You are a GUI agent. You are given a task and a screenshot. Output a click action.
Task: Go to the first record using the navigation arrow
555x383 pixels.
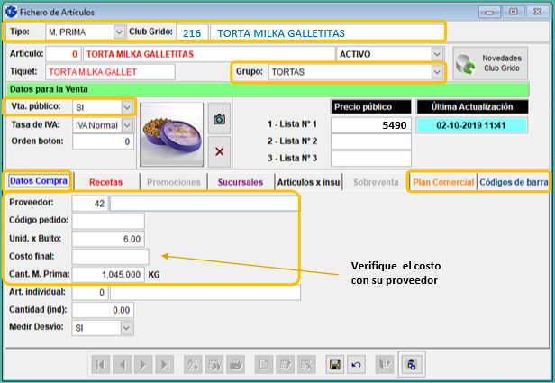pyautogui.click(x=100, y=365)
